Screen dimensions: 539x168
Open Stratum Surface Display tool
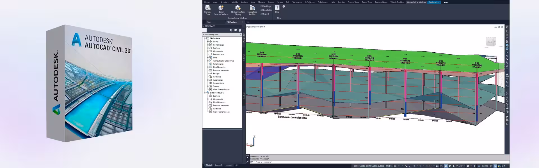tap(238, 10)
